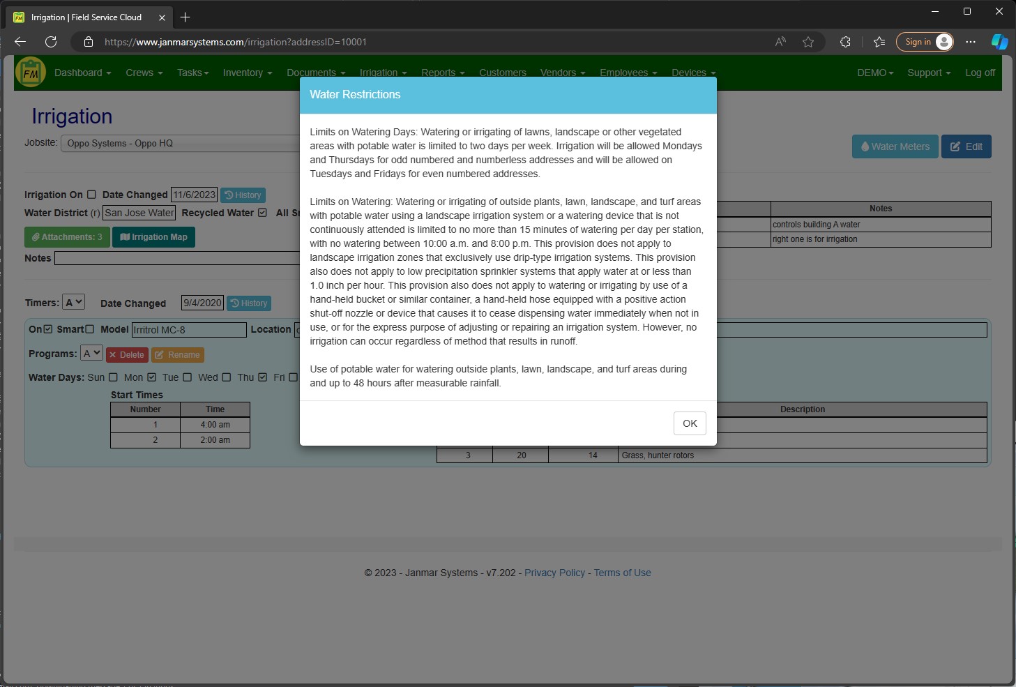View History for the timer date changed 9/4/2020
Image resolution: width=1016 pixels, height=687 pixels.
coord(248,303)
